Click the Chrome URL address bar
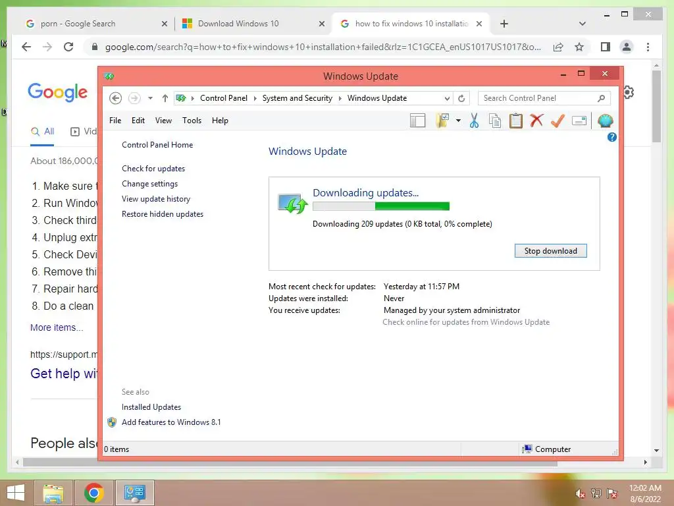Screen dimensions: 674x506 323,47
